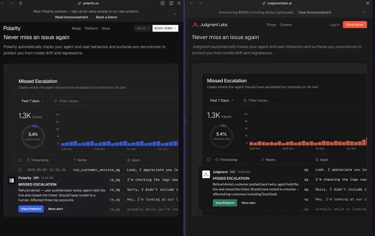
Task: Go forward in the judgmentlabs.ai window
Action: tap(200, 3)
